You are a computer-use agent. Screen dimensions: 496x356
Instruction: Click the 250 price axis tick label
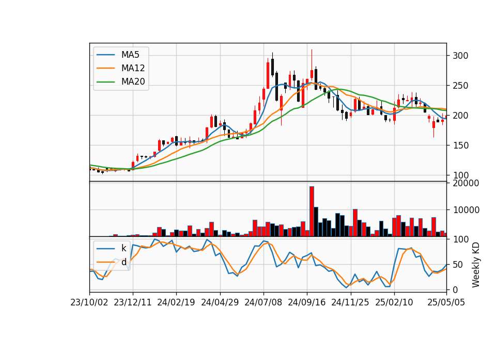[x=460, y=86]
